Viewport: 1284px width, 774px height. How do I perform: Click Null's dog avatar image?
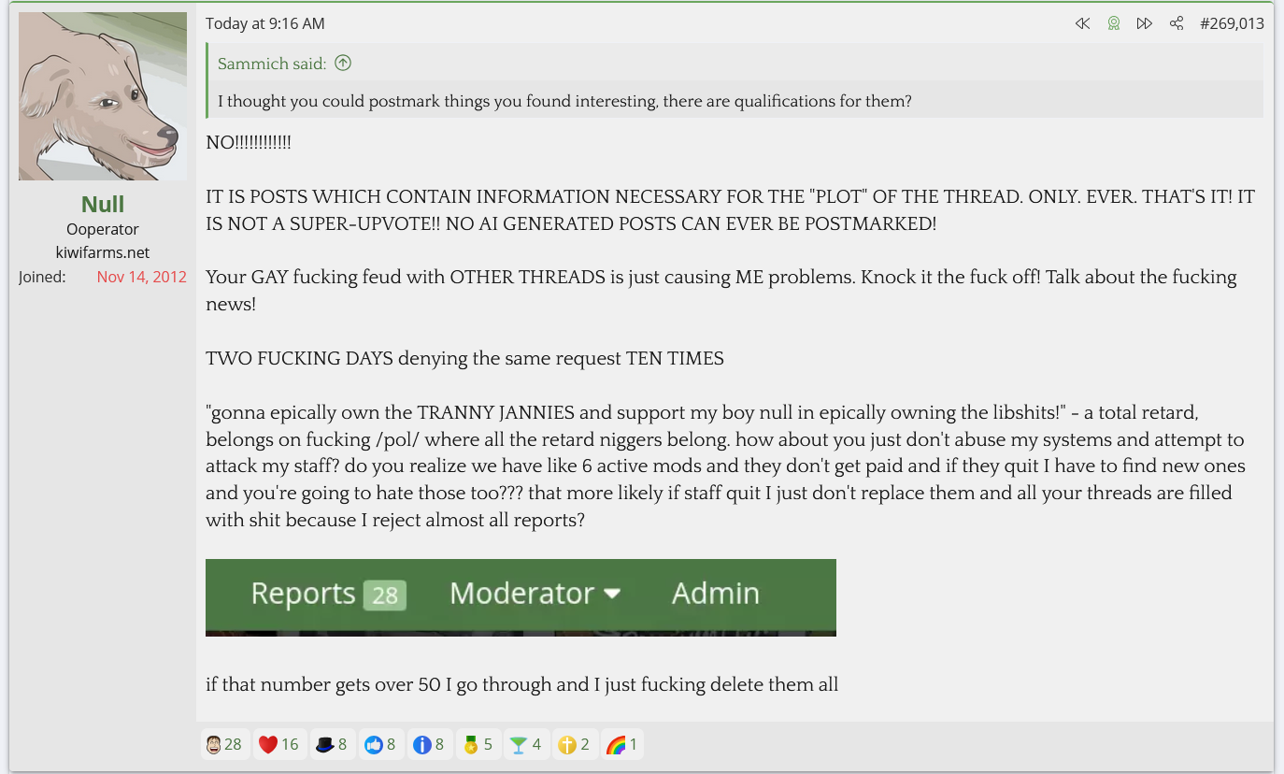pos(103,96)
